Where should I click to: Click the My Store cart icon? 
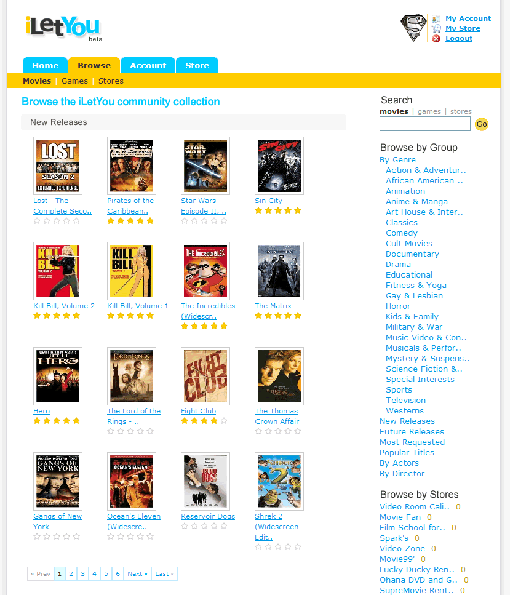(436, 28)
